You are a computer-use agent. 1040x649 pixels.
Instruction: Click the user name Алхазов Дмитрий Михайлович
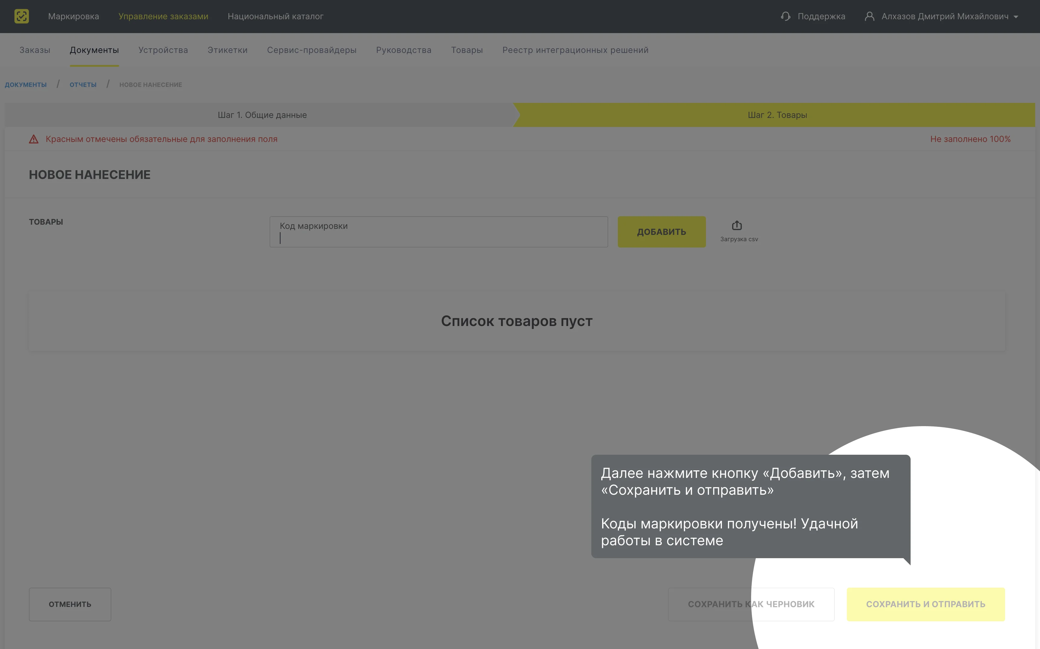coord(945,16)
